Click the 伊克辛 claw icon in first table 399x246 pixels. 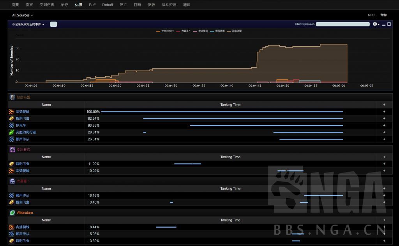click(x=12, y=126)
